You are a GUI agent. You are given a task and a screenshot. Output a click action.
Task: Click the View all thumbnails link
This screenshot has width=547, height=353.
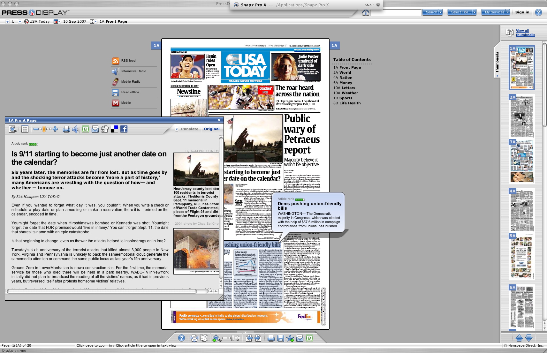tap(525, 33)
